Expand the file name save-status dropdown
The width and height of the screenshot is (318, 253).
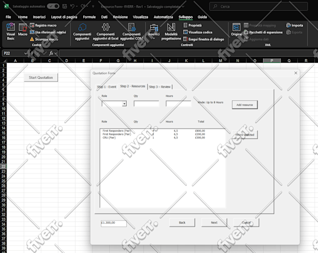pyautogui.click(x=183, y=7)
